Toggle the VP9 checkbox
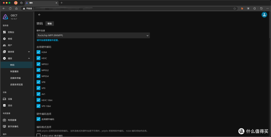Image resolution: width=271 pixels, height=137 pixels. (38, 88)
